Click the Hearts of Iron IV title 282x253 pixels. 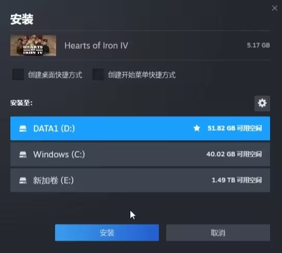point(96,46)
